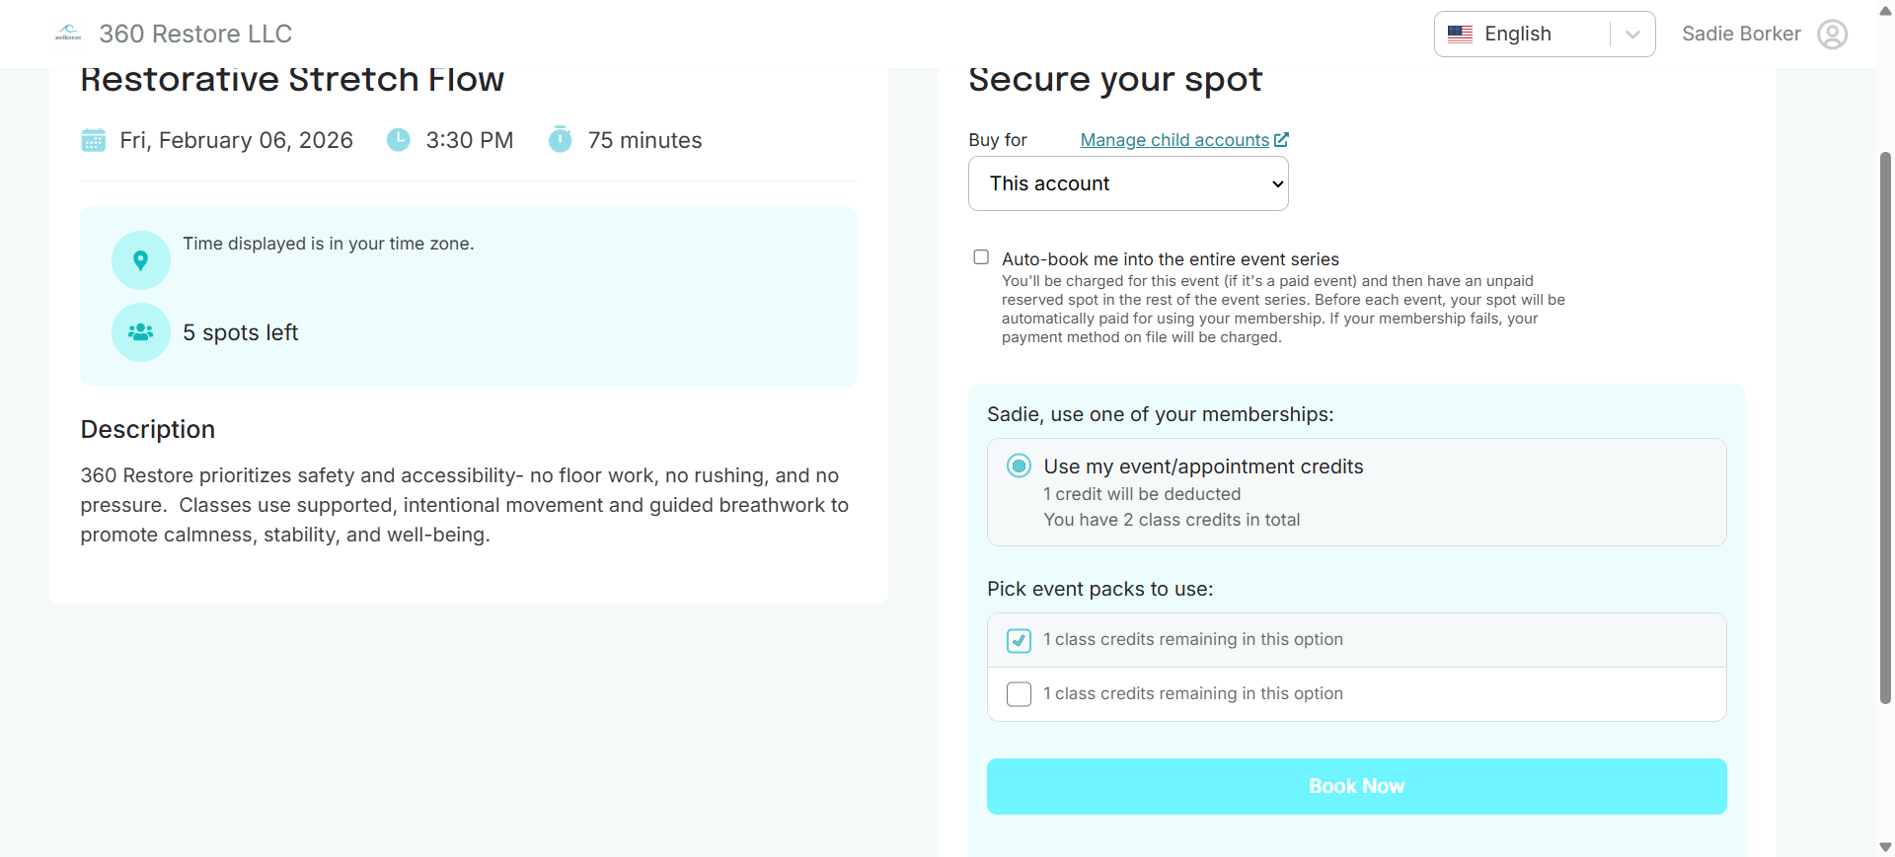Expand the English language selector chevron

[1631, 34]
